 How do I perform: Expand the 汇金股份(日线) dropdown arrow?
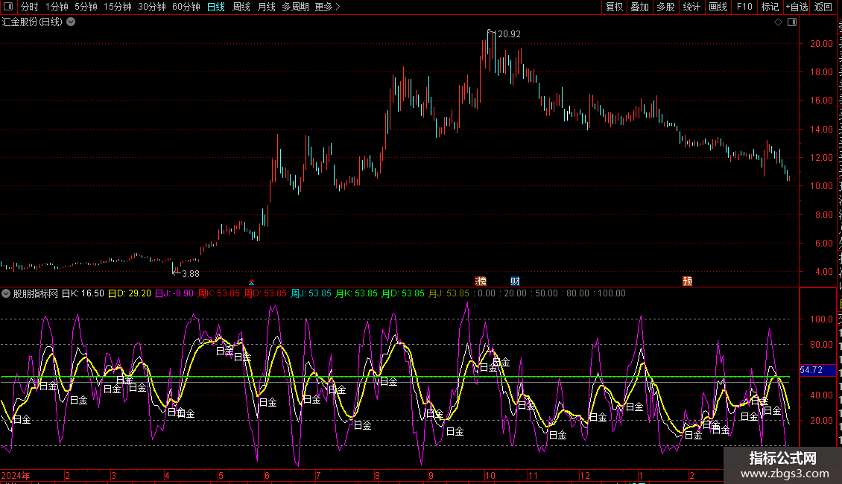(x=71, y=22)
